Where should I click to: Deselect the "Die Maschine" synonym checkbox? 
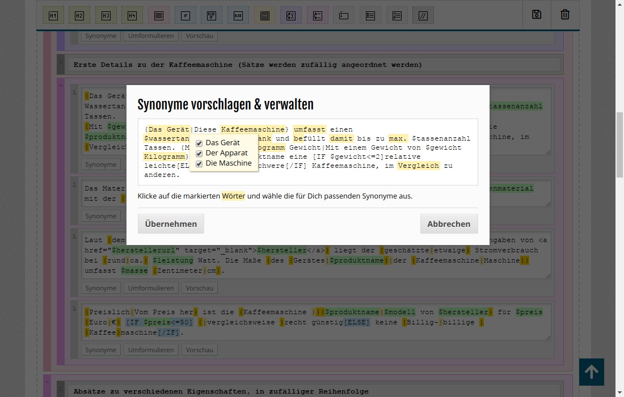(199, 163)
